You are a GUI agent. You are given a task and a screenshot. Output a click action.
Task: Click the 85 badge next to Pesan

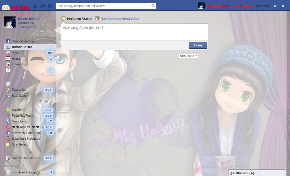pyautogui.click(x=50, y=53)
